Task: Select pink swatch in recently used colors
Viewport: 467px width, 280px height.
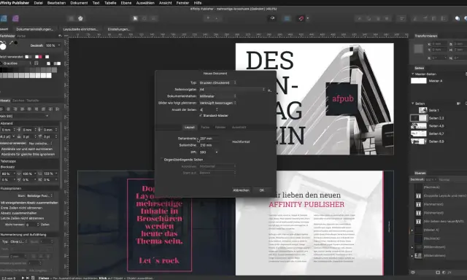Action: click(40, 57)
